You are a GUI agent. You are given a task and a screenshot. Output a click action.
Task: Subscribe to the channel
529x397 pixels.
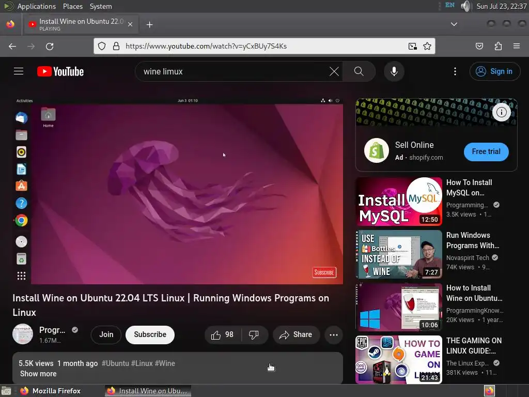pos(150,334)
